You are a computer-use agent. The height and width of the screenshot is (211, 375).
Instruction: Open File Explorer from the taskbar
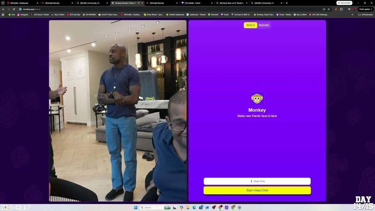click(188, 207)
